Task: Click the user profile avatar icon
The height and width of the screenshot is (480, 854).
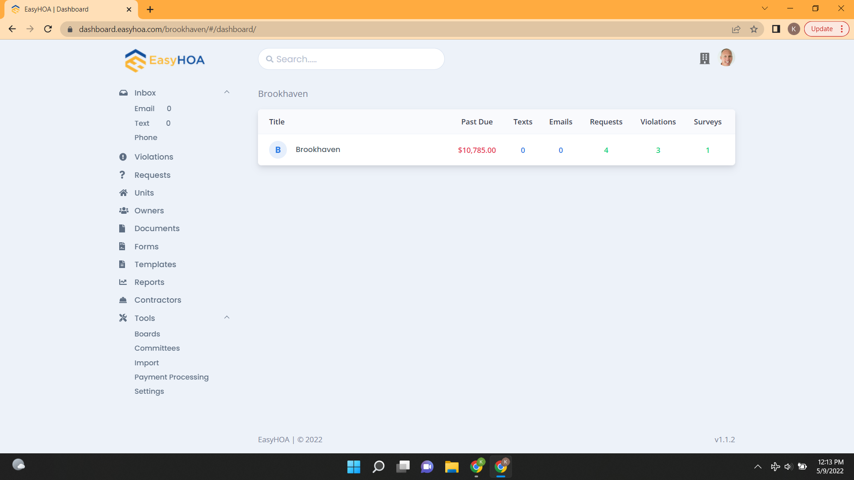Action: click(x=727, y=57)
